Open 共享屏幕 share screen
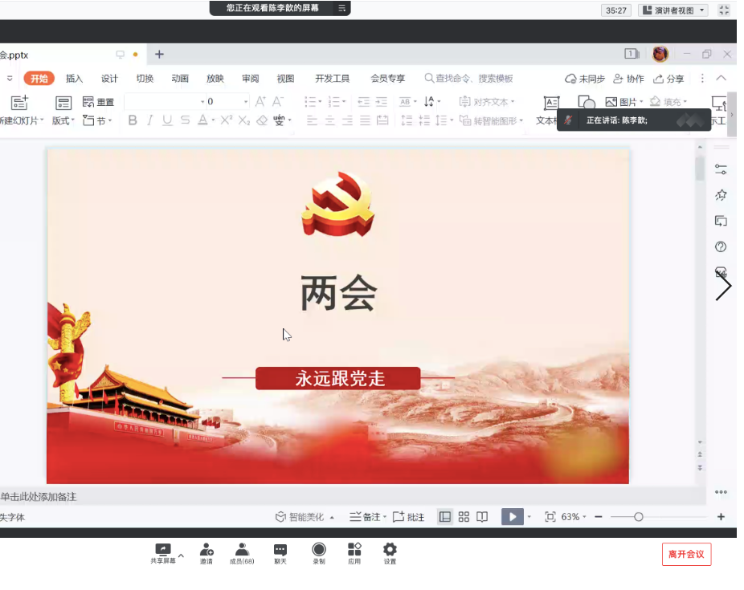Viewport: 744px width, 590px height. coord(163,554)
